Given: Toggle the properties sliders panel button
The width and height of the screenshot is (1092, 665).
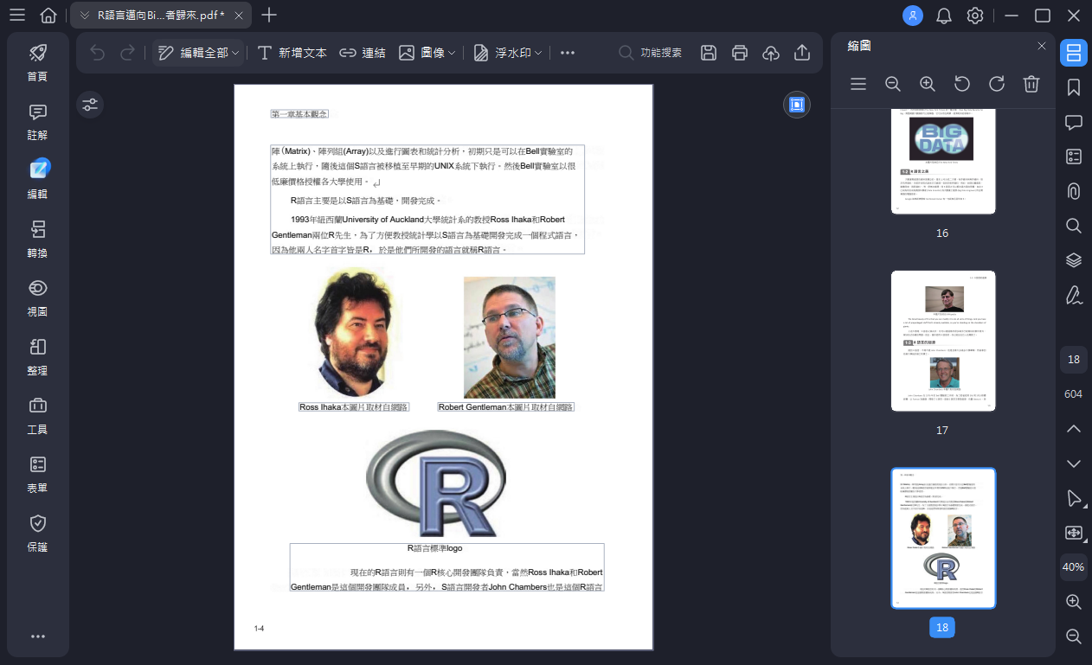Looking at the screenshot, I should [90, 106].
